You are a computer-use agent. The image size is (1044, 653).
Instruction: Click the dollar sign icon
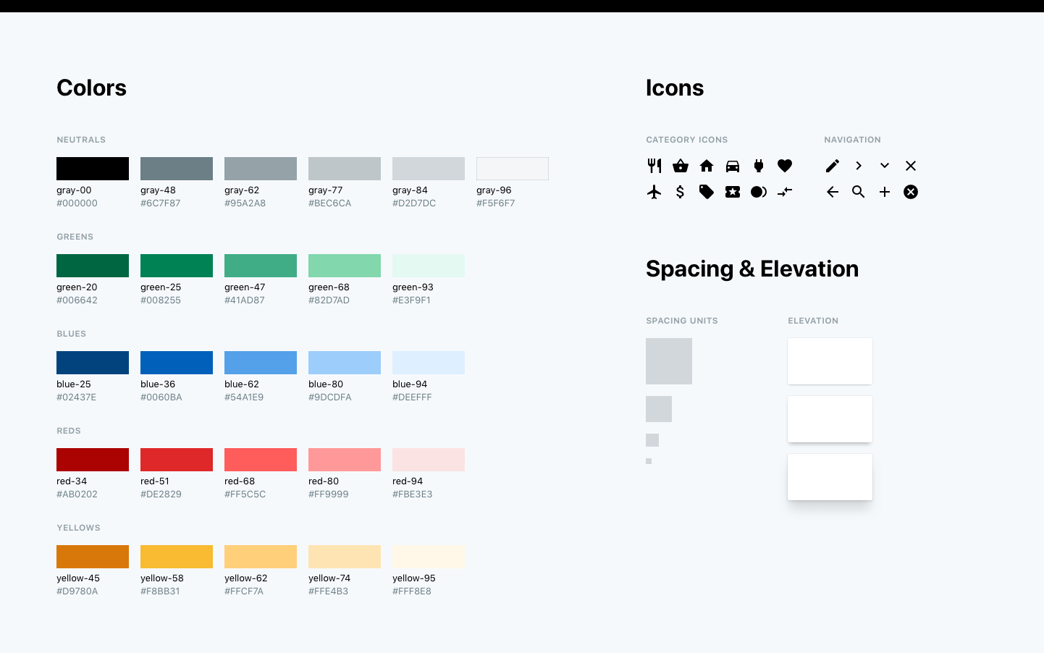[x=681, y=192]
